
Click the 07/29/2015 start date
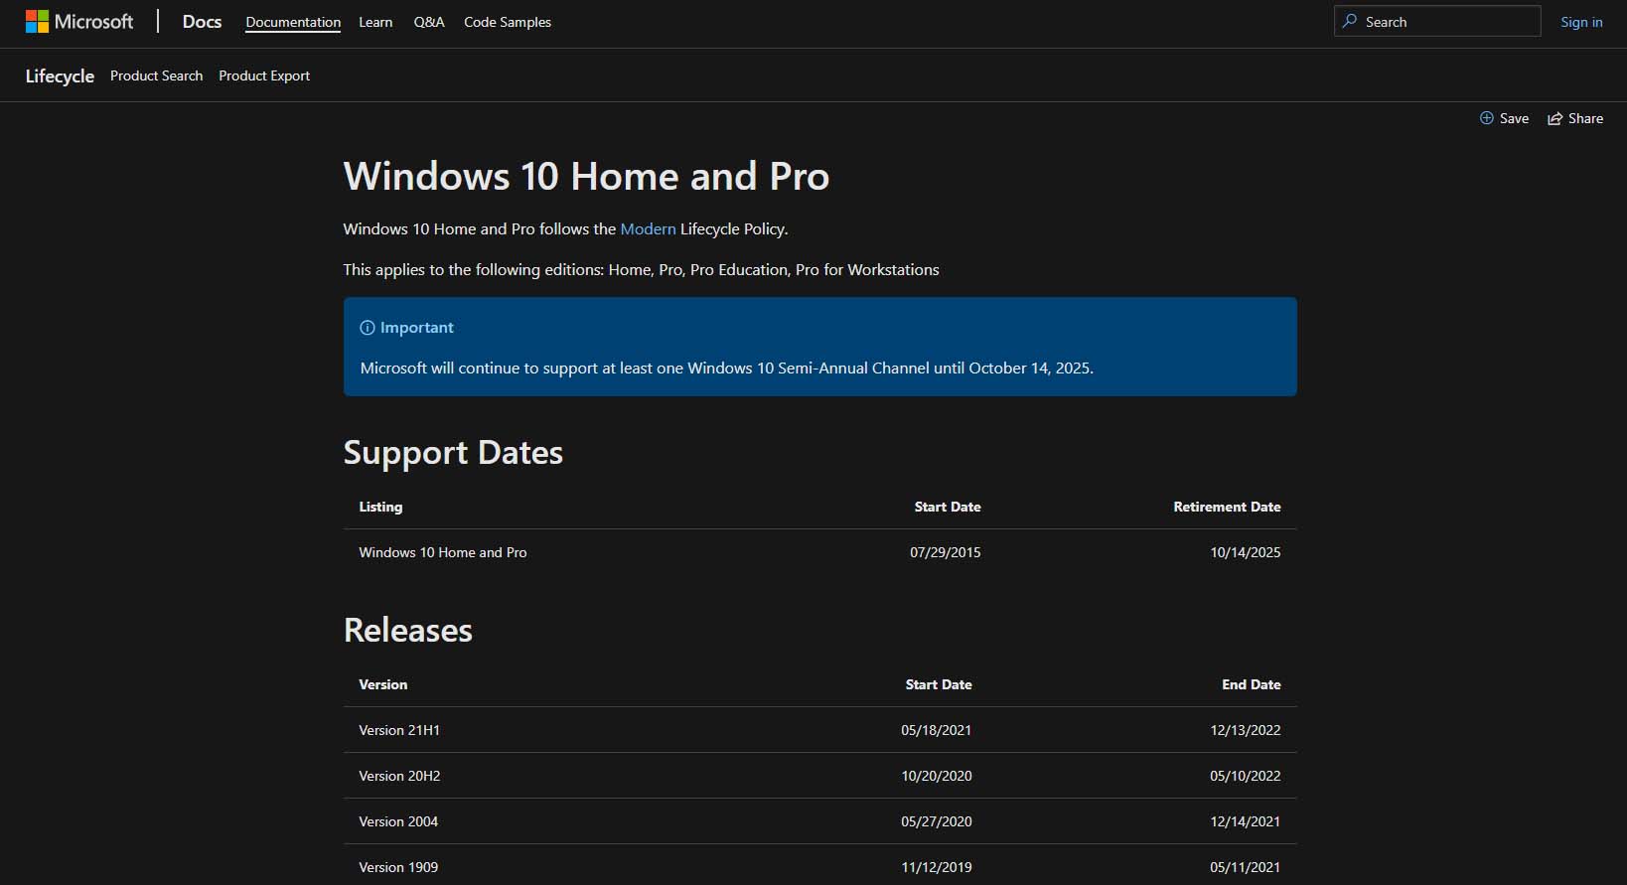[946, 552]
